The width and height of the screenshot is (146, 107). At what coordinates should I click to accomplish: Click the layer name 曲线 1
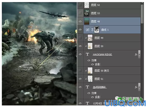(x=105, y=30)
